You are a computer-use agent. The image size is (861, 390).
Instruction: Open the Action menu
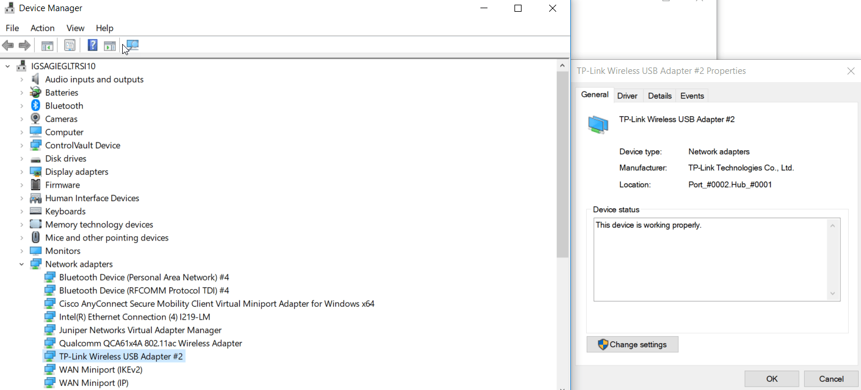coord(42,28)
